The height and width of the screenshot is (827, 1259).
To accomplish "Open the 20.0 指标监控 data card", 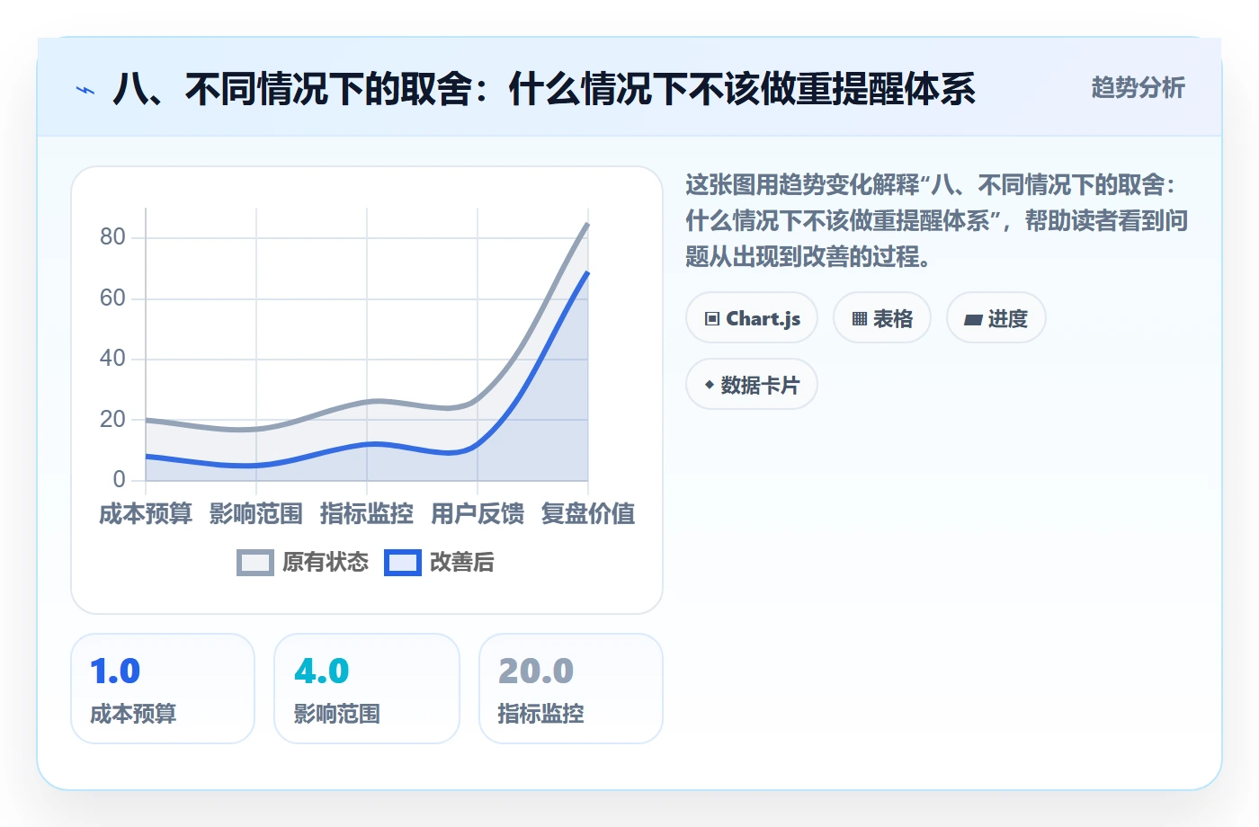I will (571, 689).
